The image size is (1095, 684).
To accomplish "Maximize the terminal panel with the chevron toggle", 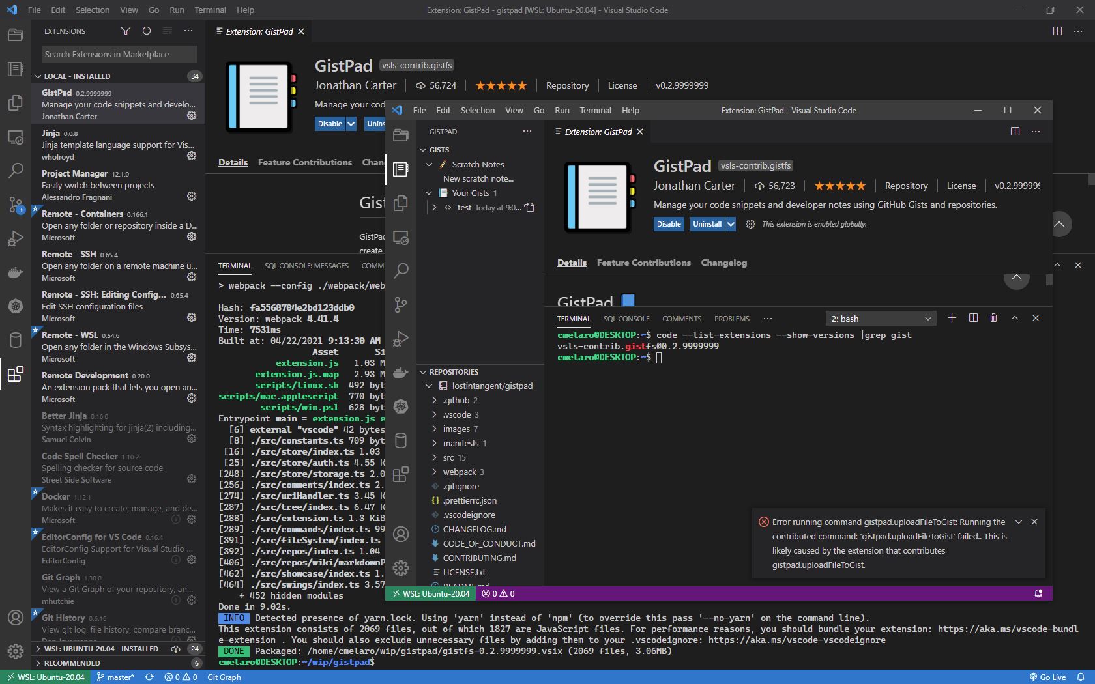I will point(1014,319).
